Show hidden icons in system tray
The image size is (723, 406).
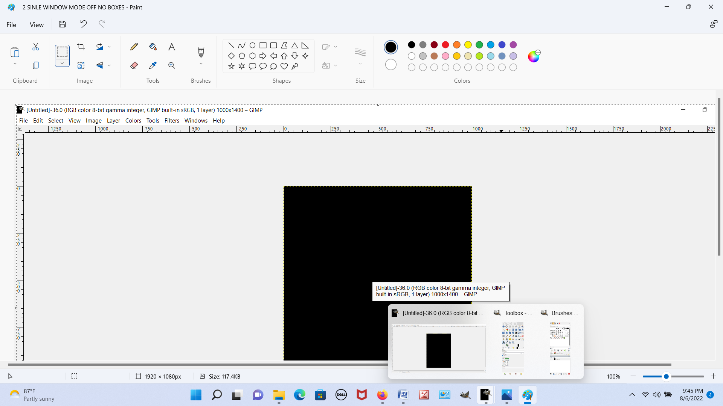coord(632,395)
